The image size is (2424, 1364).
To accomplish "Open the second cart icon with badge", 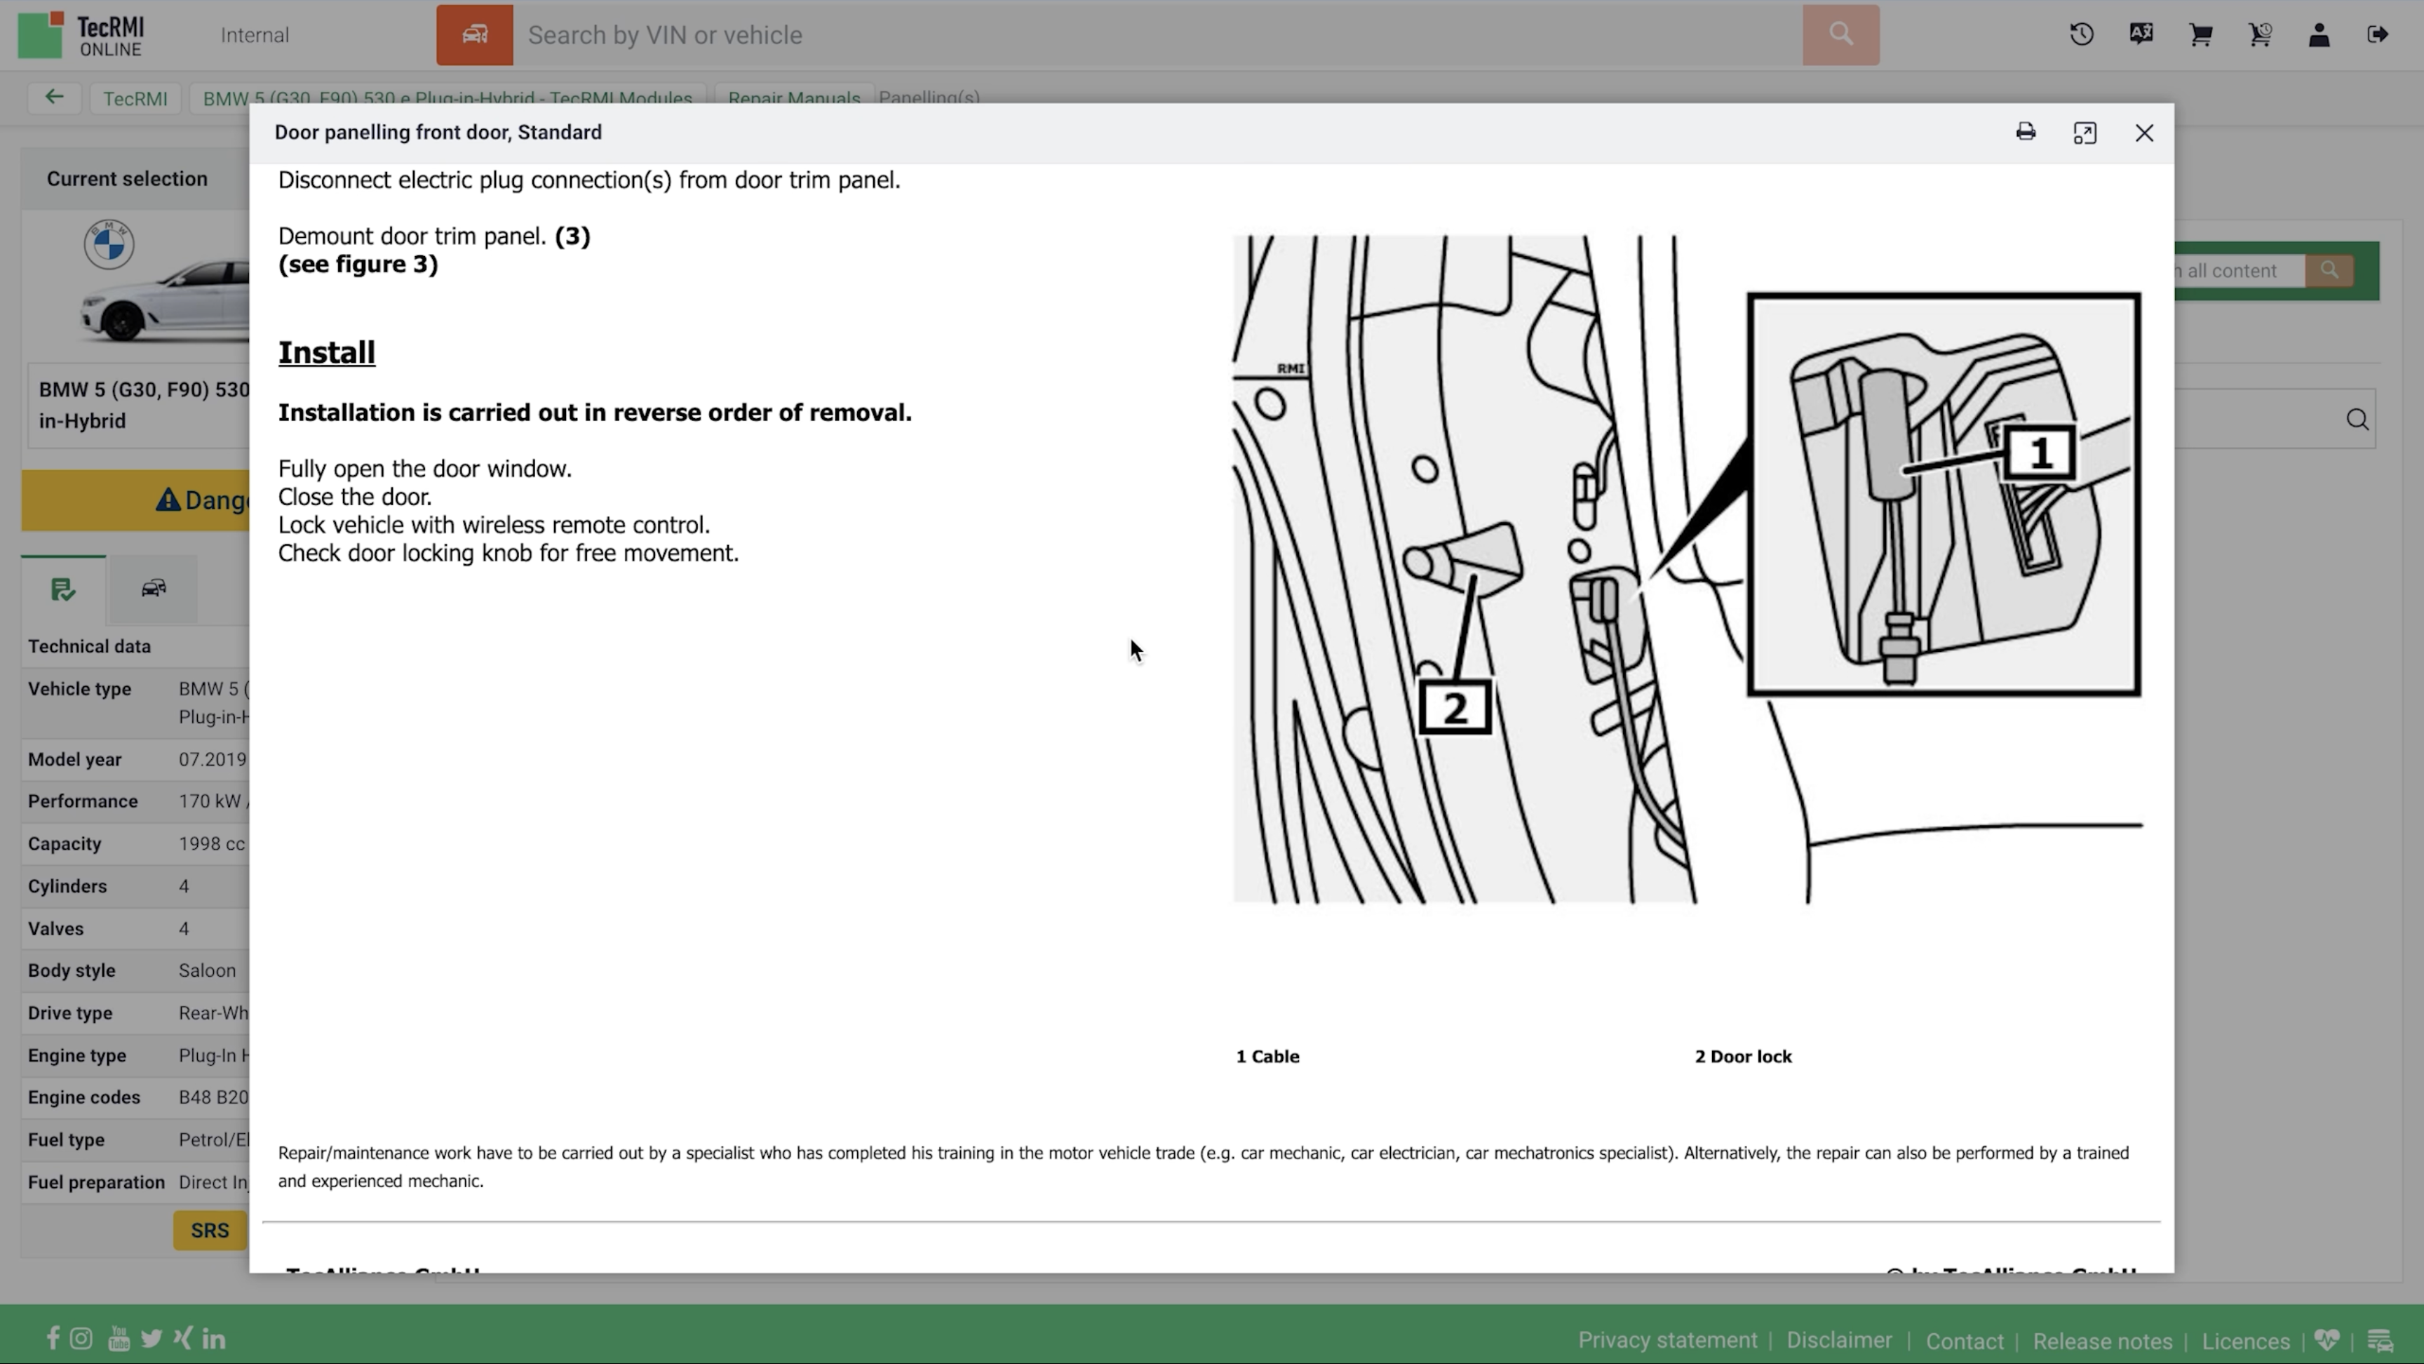I will pyautogui.click(x=2259, y=35).
